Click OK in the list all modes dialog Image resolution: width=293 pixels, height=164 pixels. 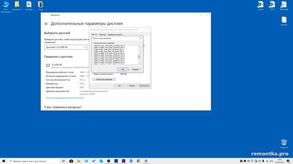point(123,69)
